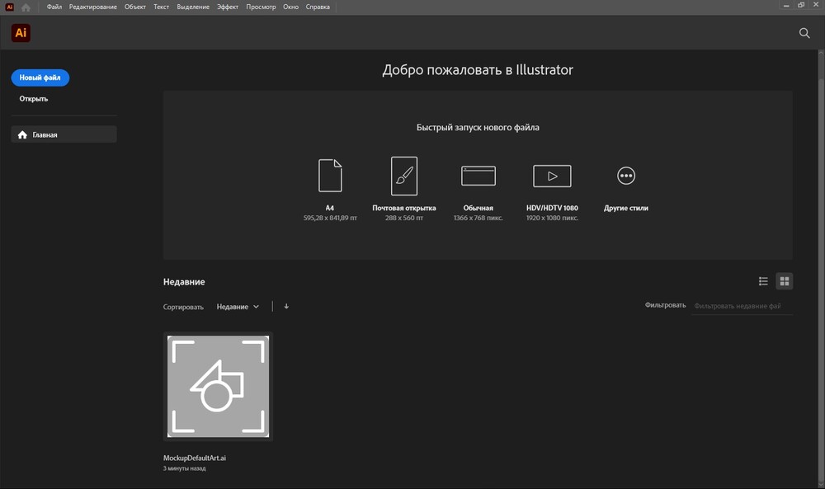The width and height of the screenshot is (825, 489).
Task: Click the Открыть button
Action: tap(34, 99)
